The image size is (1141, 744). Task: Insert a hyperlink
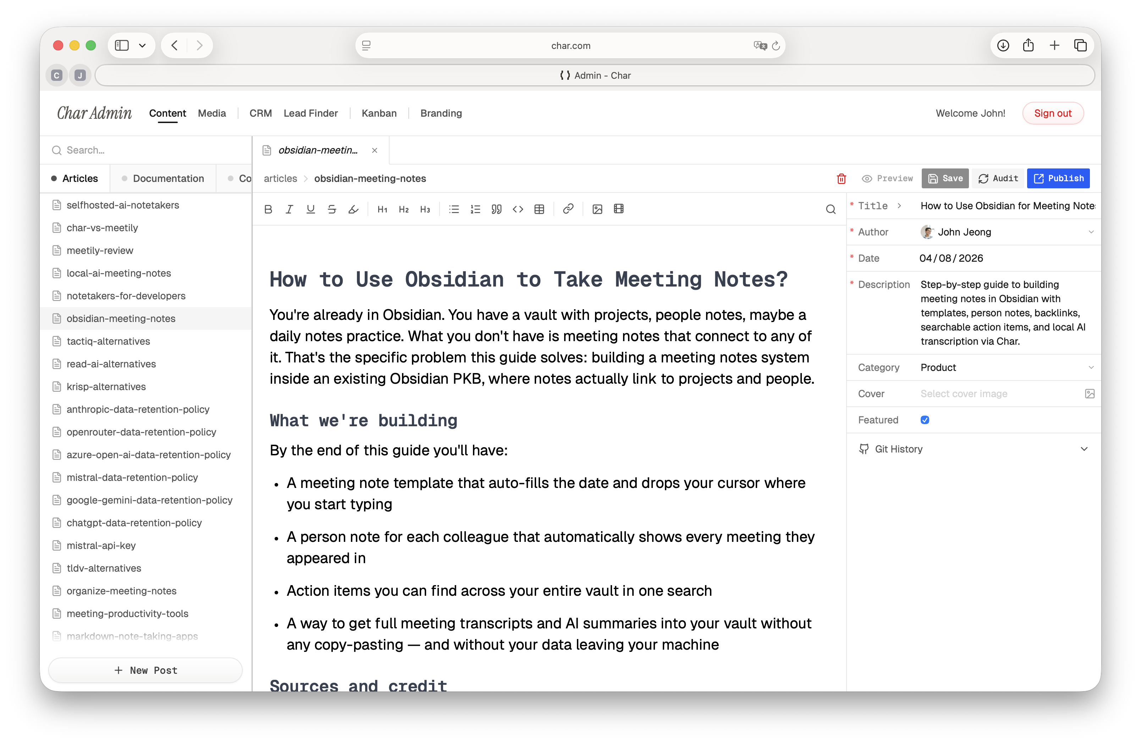(568, 209)
